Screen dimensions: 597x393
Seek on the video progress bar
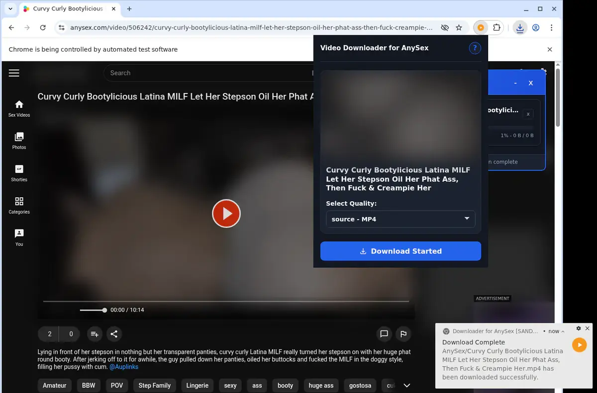[226, 301]
